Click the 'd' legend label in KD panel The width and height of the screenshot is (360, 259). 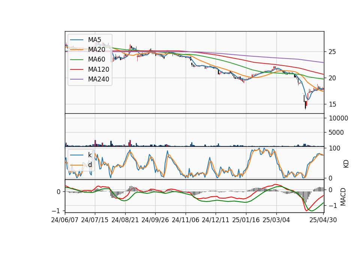pyautogui.click(x=90, y=165)
